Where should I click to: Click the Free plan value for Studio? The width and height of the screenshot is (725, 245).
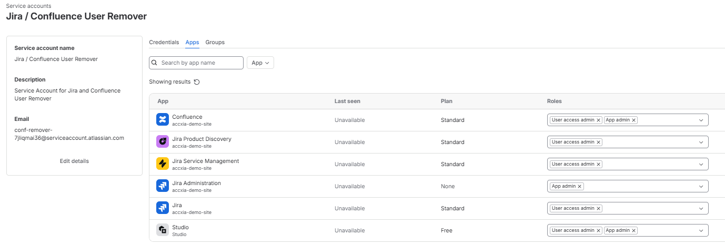click(x=446, y=230)
